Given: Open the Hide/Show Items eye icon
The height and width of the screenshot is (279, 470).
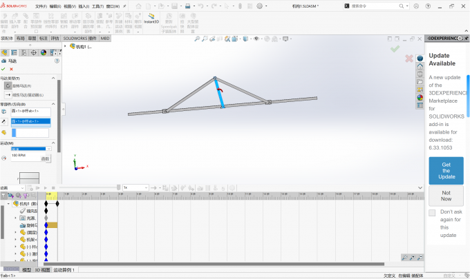Looking at the screenshot, I should pos(256,39).
